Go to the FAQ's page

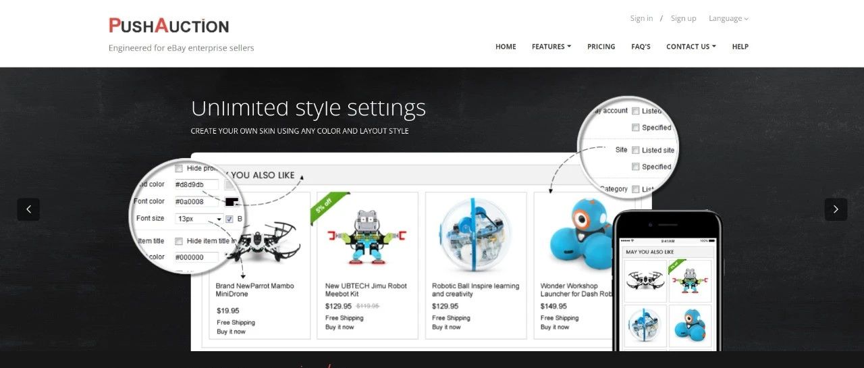641,47
